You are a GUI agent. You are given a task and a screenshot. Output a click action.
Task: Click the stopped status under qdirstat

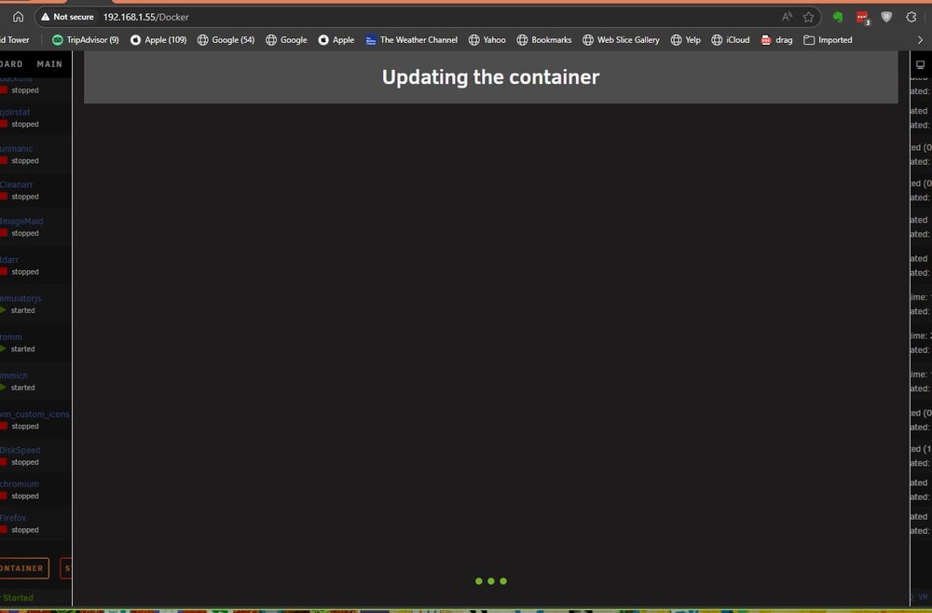click(x=24, y=124)
